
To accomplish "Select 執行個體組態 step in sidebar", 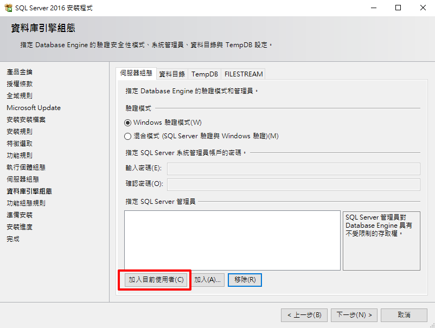I will [x=26, y=168].
